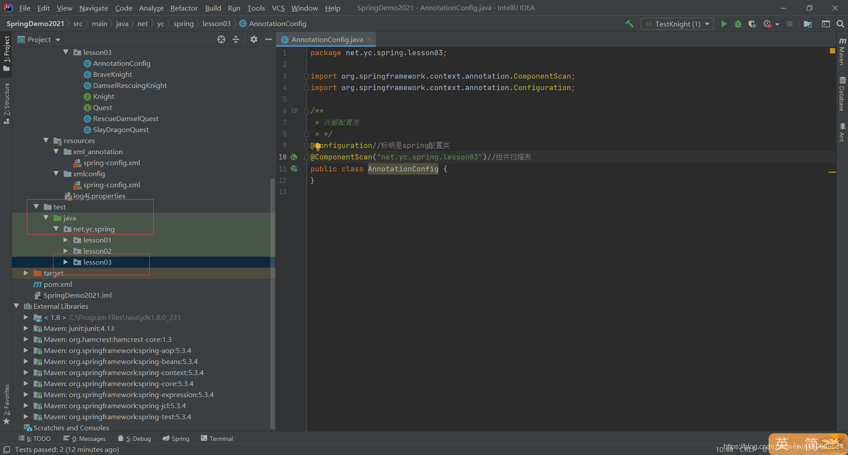Click the intention lightbulb on line 9
Image resolution: width=848 pixels, height=455 pixels.
(x=318, y=146)
